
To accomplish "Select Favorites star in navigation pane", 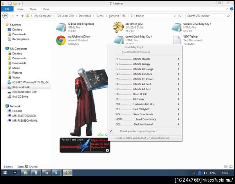I will [7, 24].
